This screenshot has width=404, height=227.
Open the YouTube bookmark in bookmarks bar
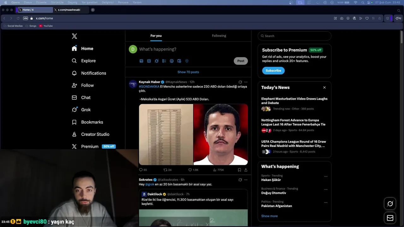coord(46,26)
